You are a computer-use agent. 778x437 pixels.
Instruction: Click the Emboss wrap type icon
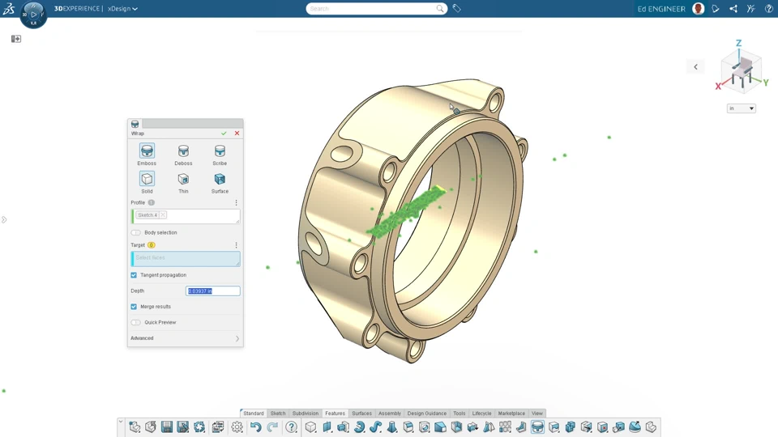[147, 151]
